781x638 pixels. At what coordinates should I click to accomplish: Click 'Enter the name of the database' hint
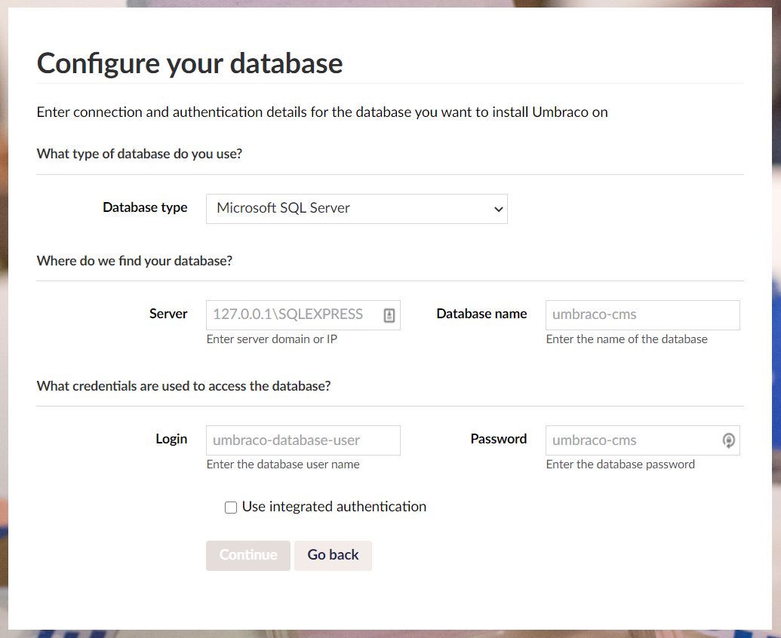pyautogui.click(x=626, y=339)
